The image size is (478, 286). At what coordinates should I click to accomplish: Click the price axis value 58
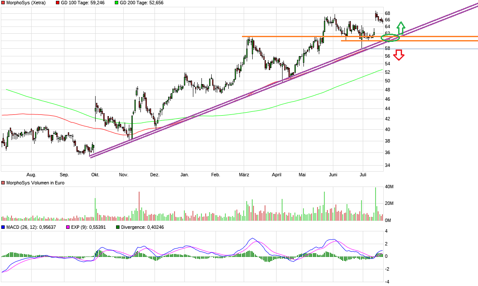click(x=388, y=49)
